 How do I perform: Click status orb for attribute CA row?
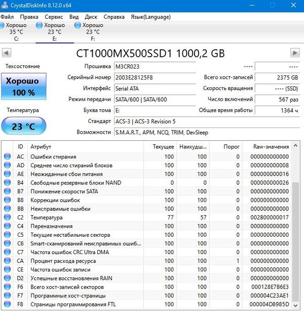(x=7, y=261)
